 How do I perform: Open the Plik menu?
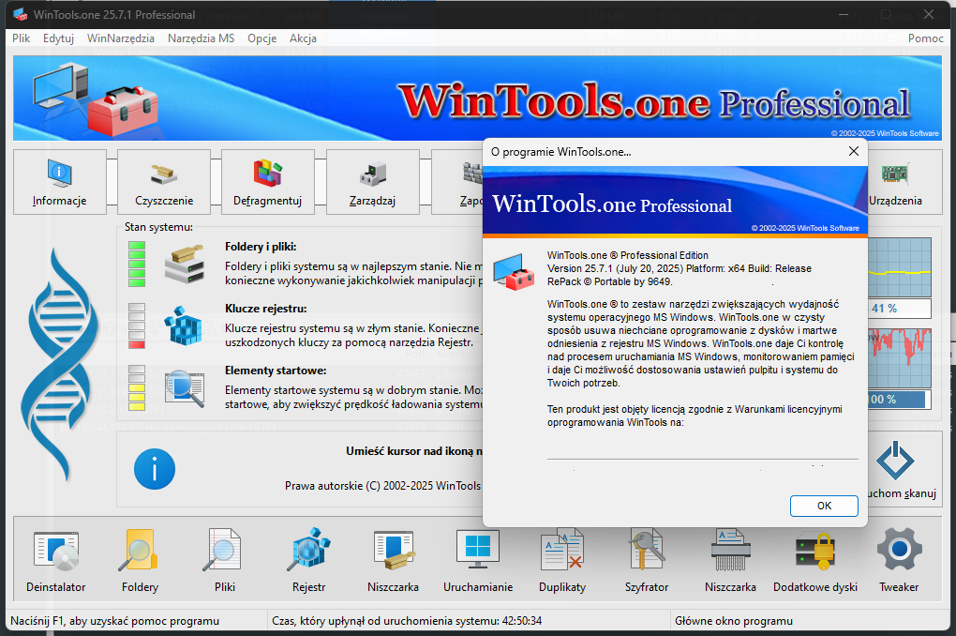click(22, 38)
